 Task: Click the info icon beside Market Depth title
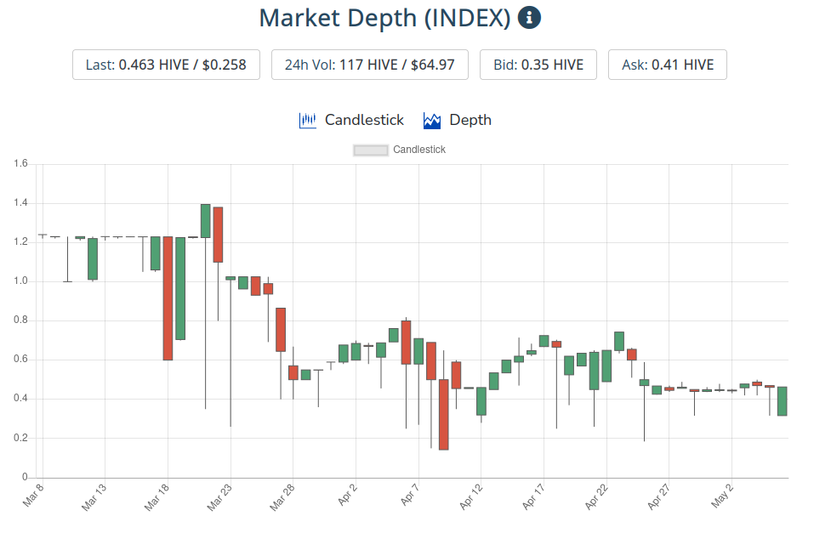(x=529, y=18)
